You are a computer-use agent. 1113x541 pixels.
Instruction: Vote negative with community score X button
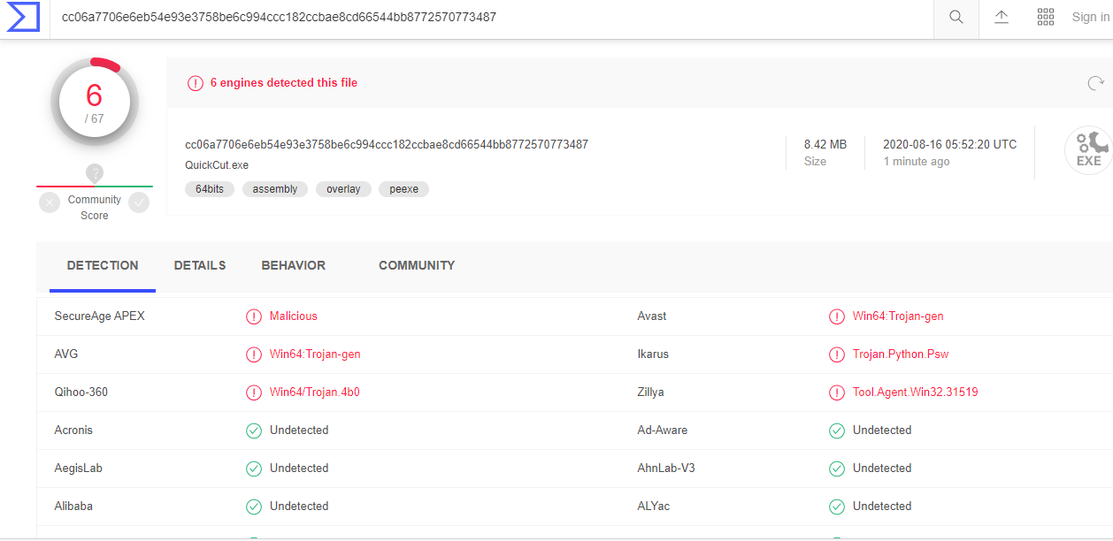[50, 202]
